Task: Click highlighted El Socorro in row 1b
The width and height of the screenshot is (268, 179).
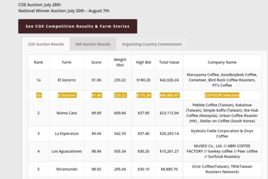Action: point(67,95)
